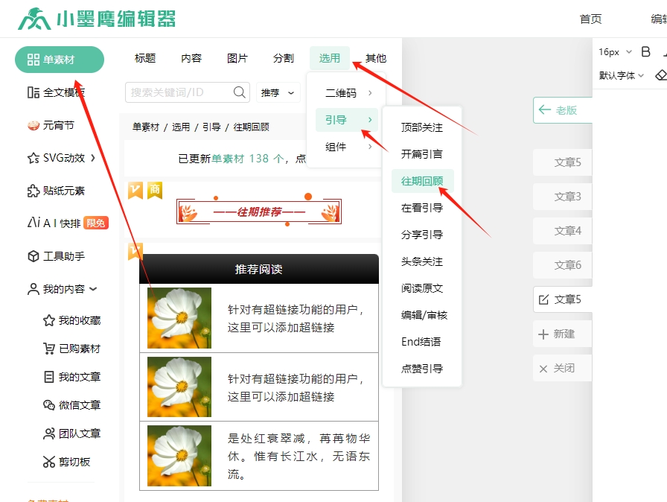This screenshot has width=667, height=502.
Task: Choose 编辑/审核 from the submenu
Action: (424, 315)
